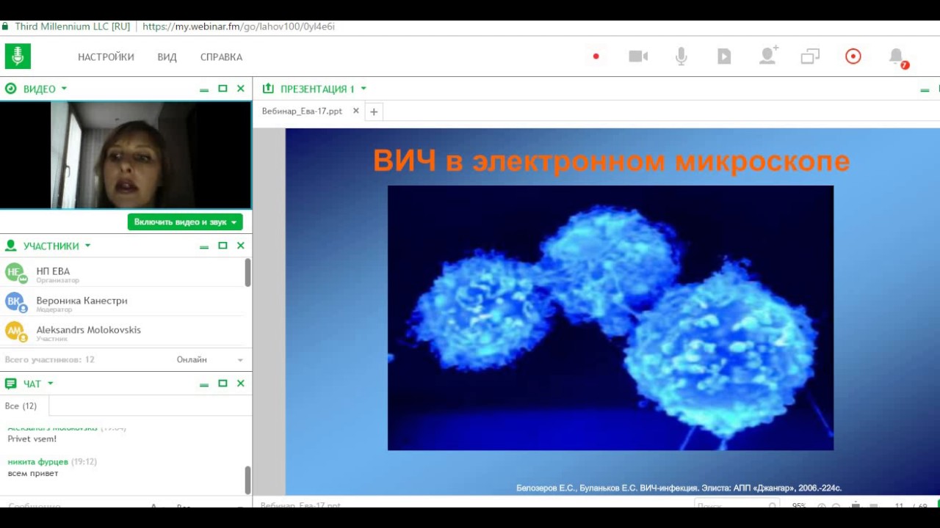Click the УЧАСТНИКИ person icon
Viewport: 940px width, 528px height.
pos(10,246)
